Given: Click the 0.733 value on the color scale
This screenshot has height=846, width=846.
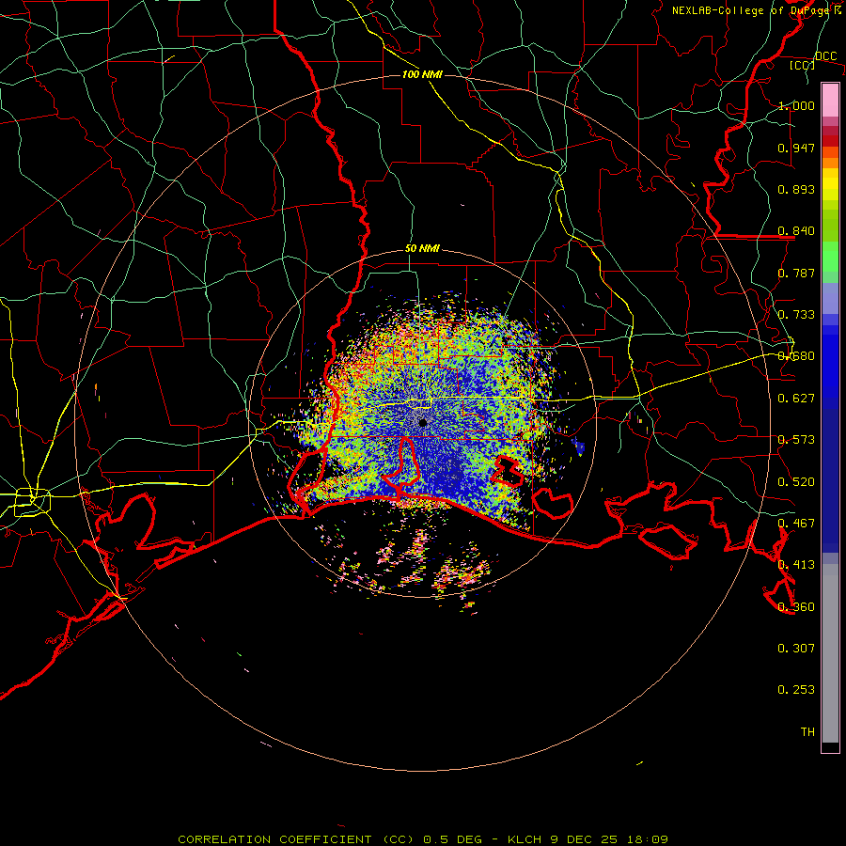Looking at the screenshot, I should [x=796, y=315].
